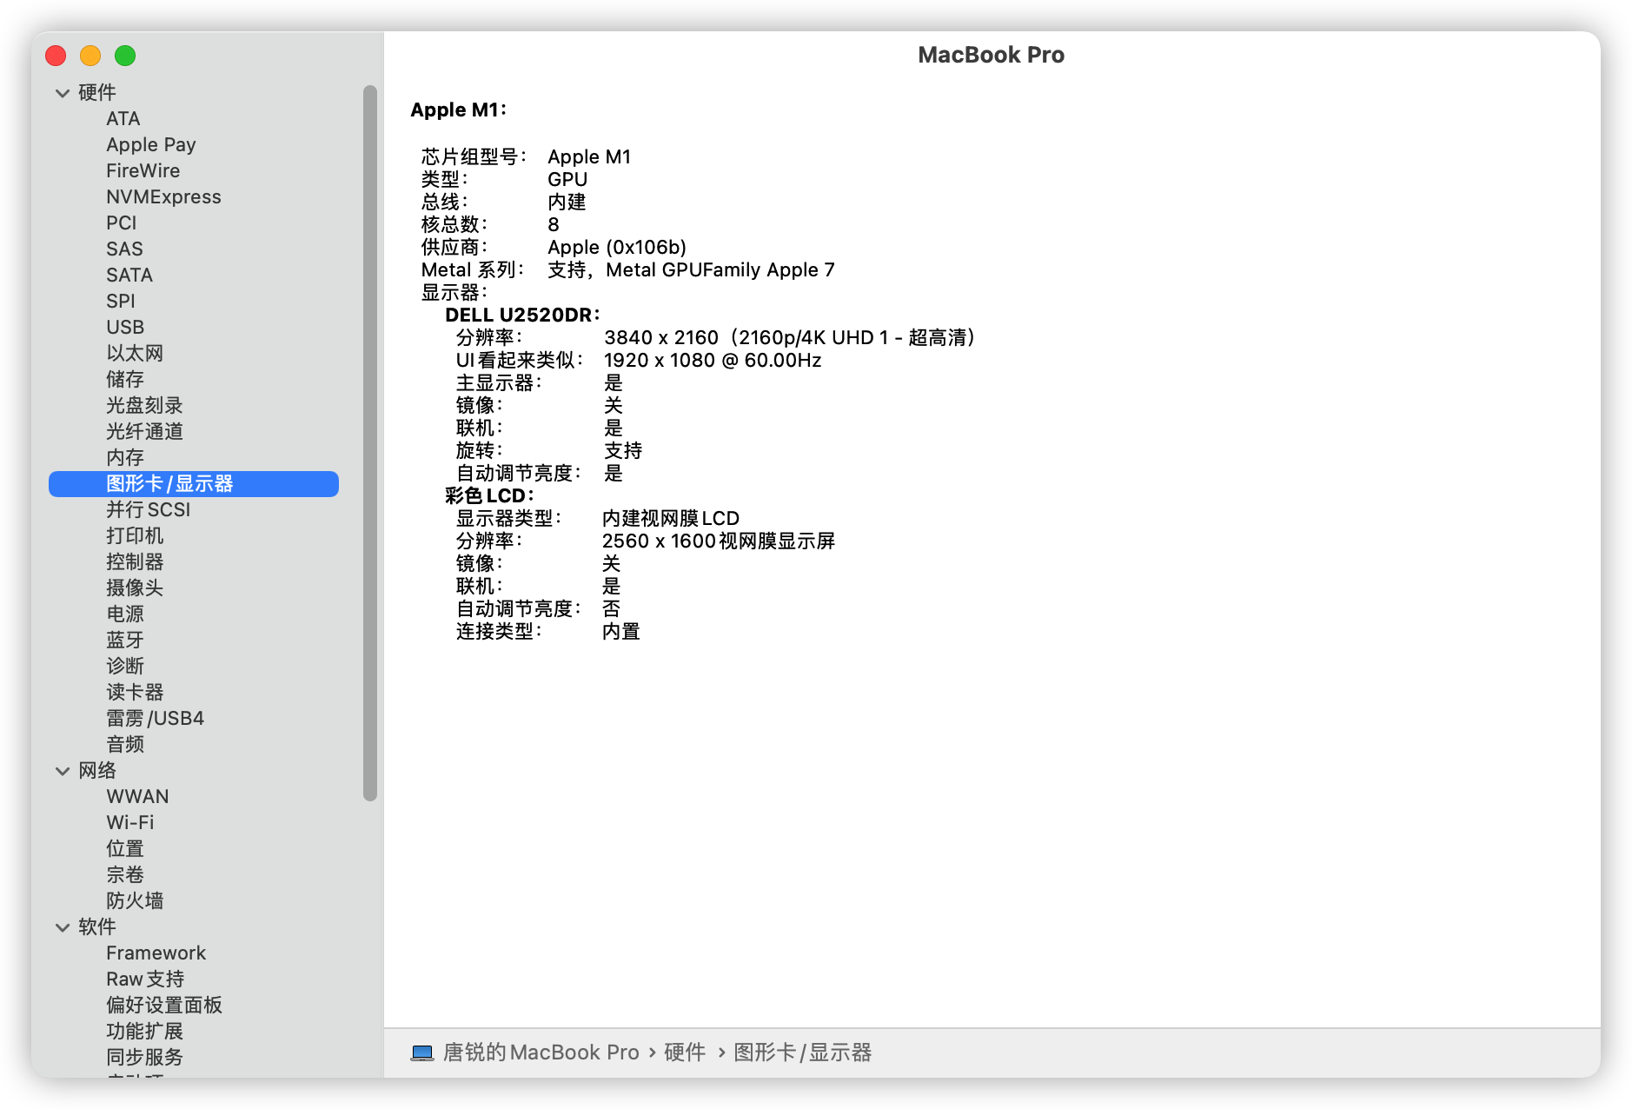Select USB in the hardware list
1632x1109 pixels.
pyautogui.click(x=125, y=327)
